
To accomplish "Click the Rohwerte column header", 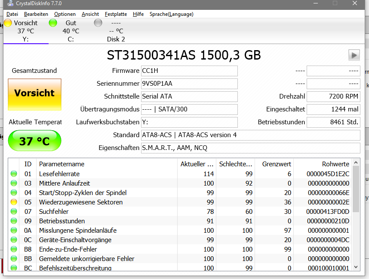I will (x=323, y=164).
